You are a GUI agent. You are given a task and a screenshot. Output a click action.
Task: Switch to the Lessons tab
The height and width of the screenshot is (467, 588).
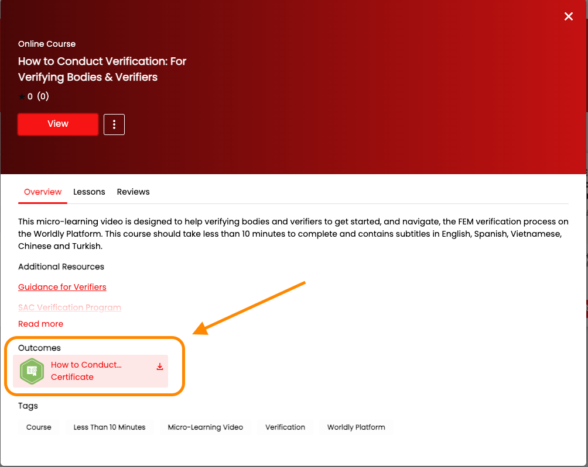click(89, 192)
